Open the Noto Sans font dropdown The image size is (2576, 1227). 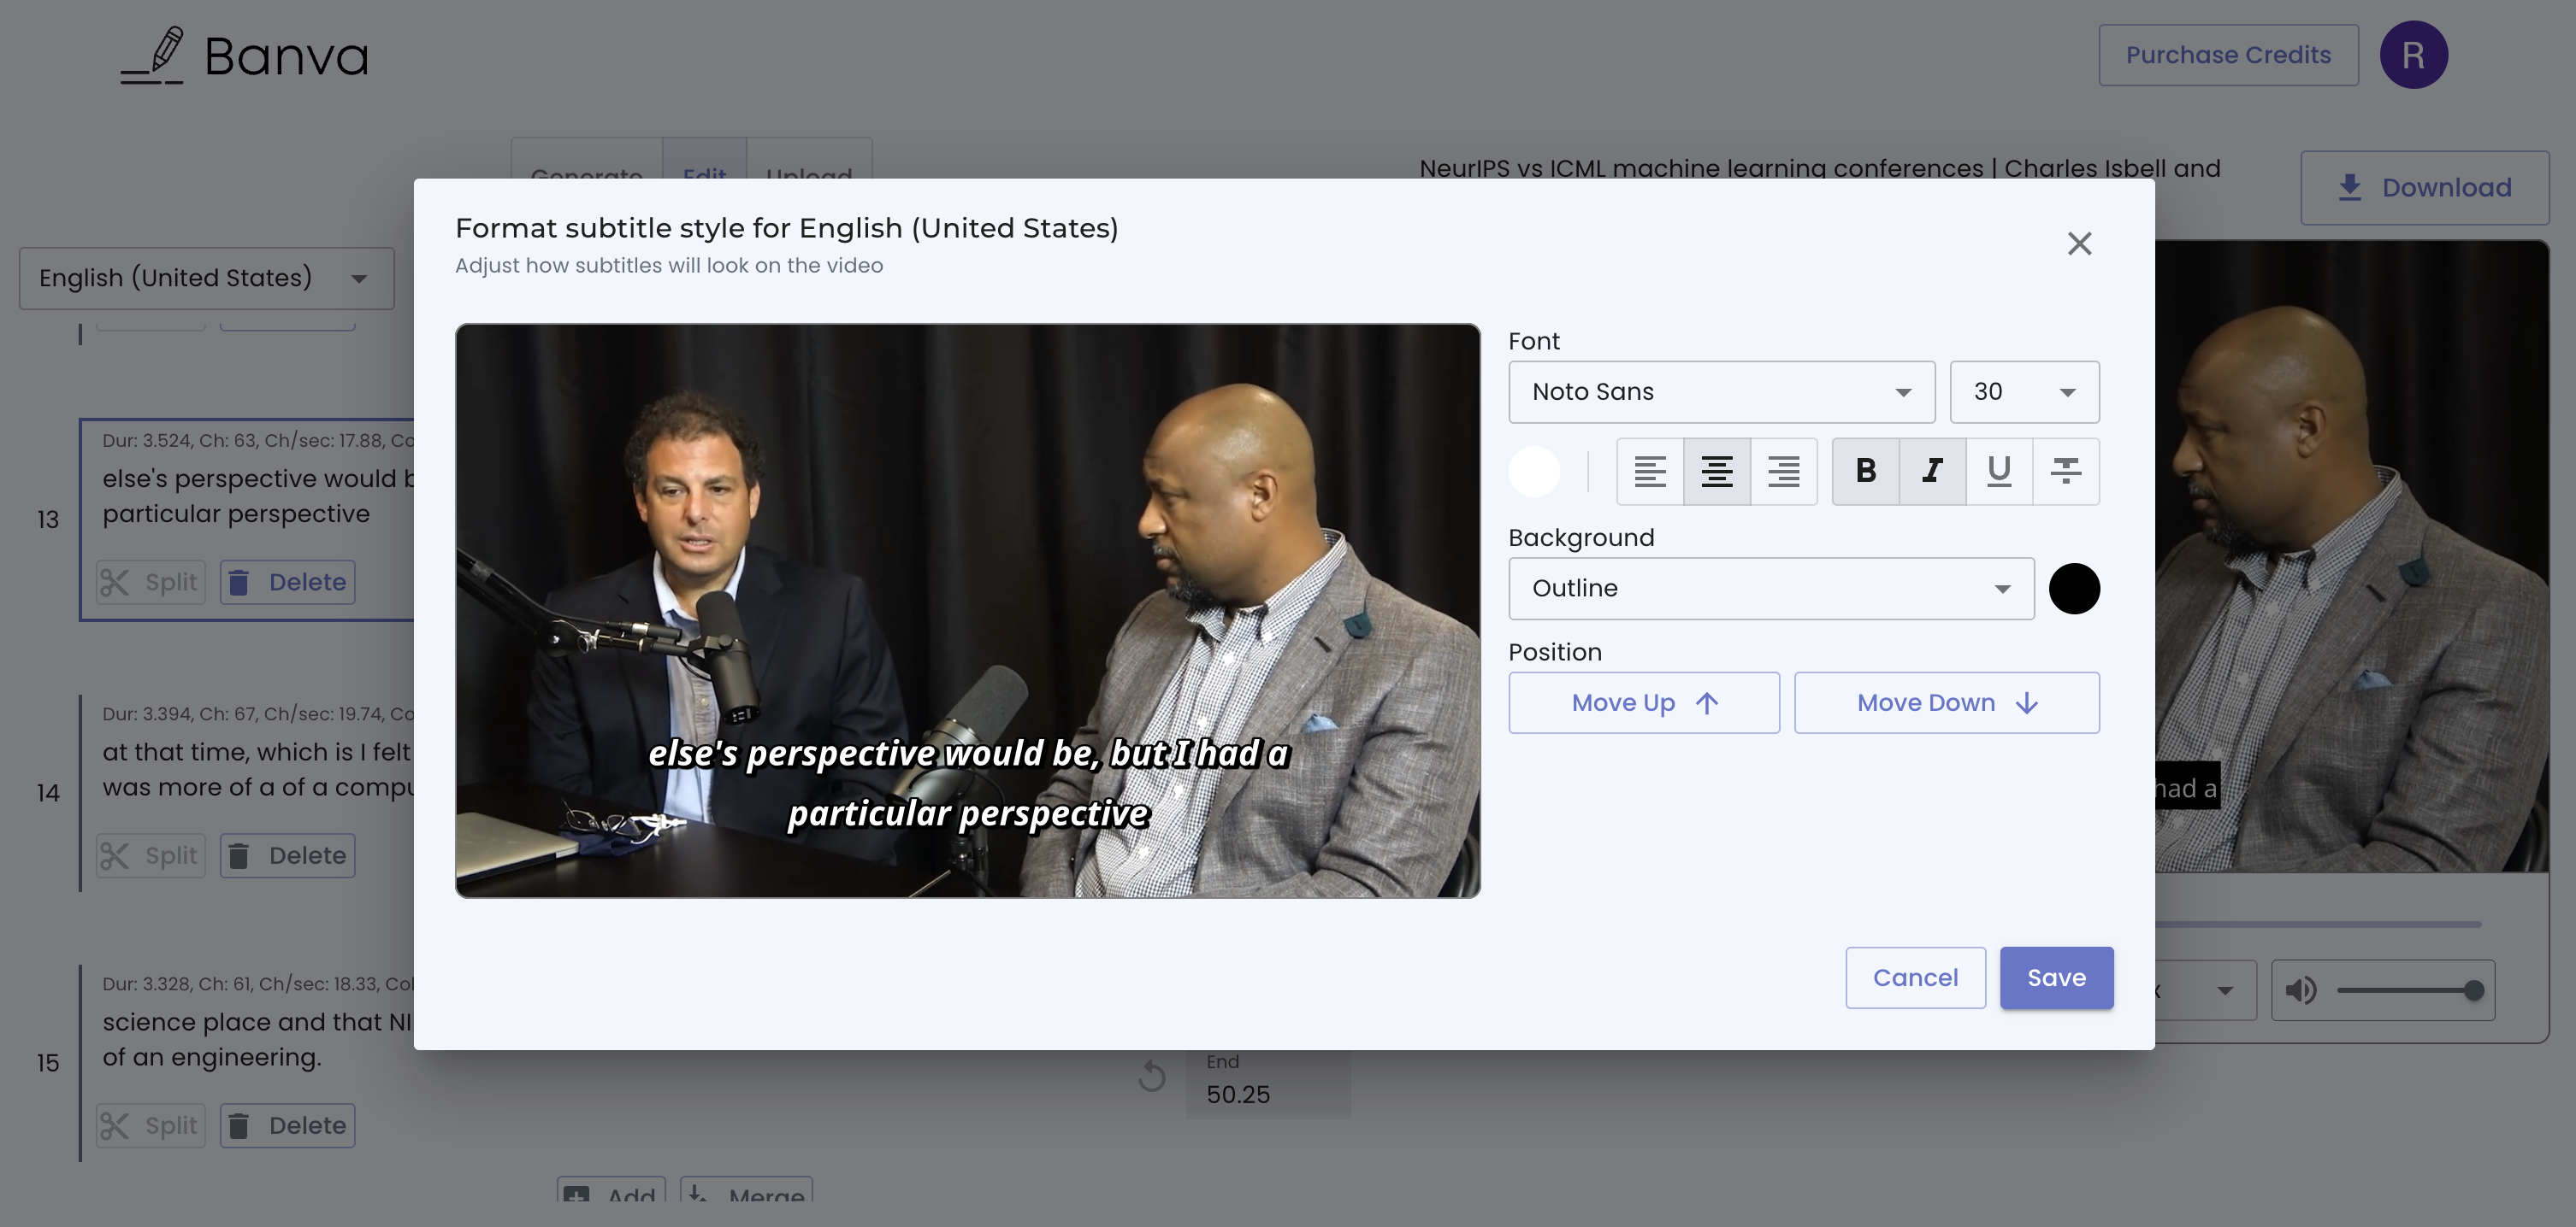[1721, 391]
